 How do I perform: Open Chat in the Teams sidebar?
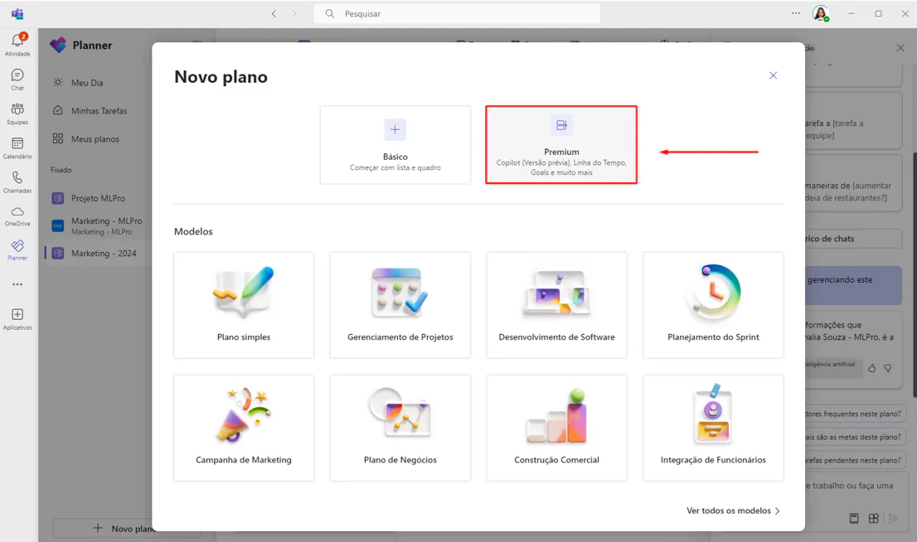[x=17, y=80]
